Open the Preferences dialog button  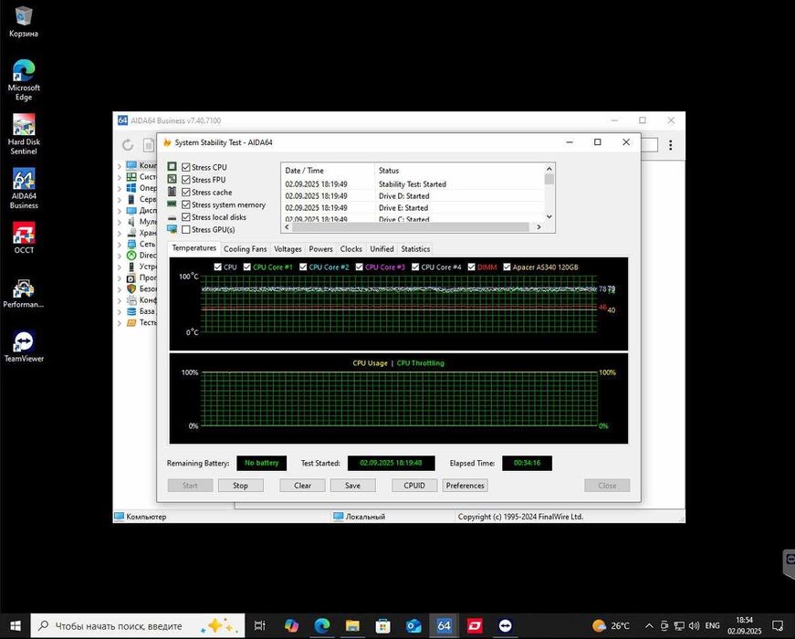pos(465,486)
